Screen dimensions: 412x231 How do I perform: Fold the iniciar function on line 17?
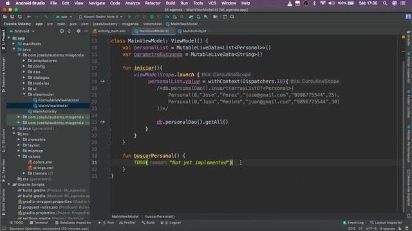coord(109,68)
